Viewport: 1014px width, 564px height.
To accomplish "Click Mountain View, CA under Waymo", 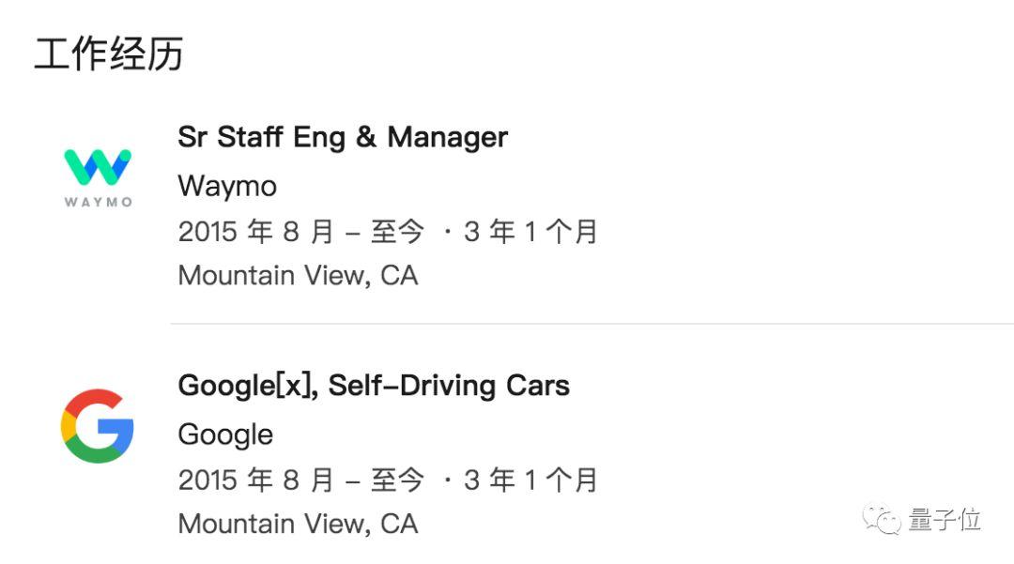I will click(298, 276).
